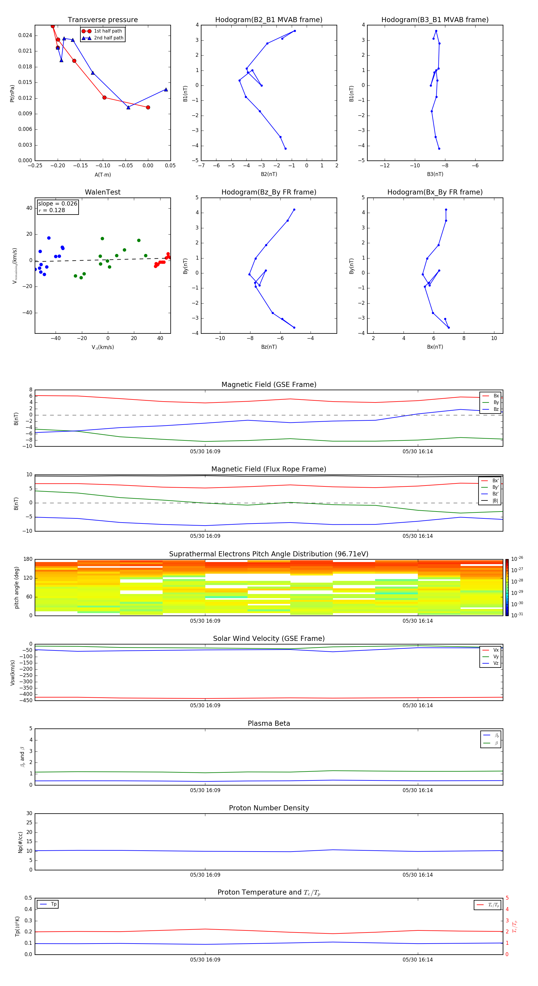Image resolution: width=538 pixels, height=986 pixels.
Task: Click the "2nd half path" legend entry
Action: click(102, 38)
